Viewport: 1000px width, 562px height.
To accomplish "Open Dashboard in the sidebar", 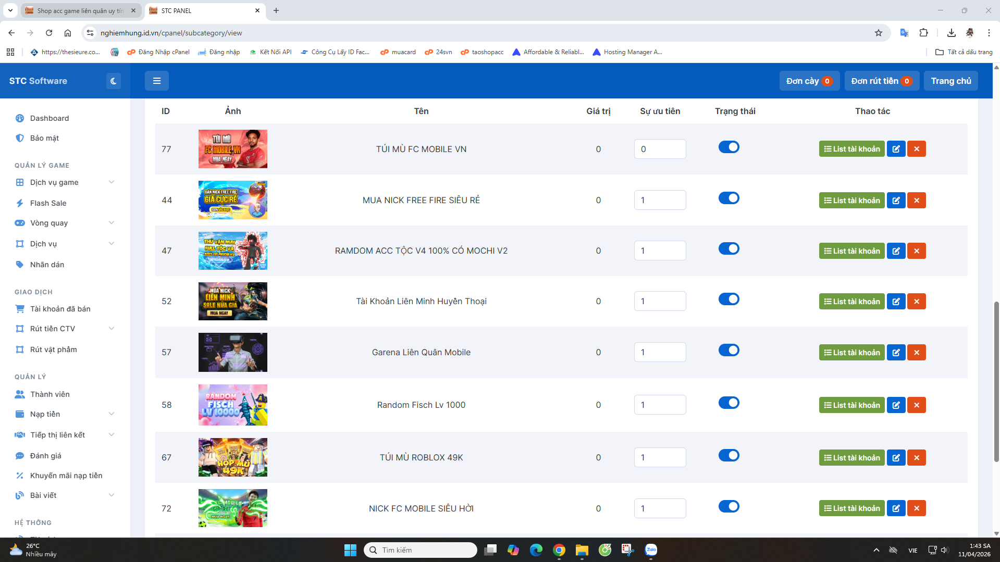I will (x=50, y=118).
